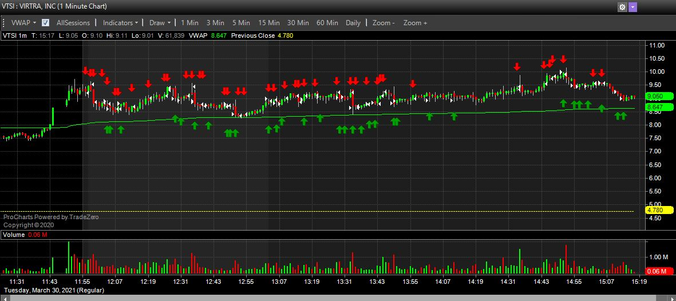Open the chart settings gear icon
The height and width of the screenshot is (301, 676).
point(622,7)
